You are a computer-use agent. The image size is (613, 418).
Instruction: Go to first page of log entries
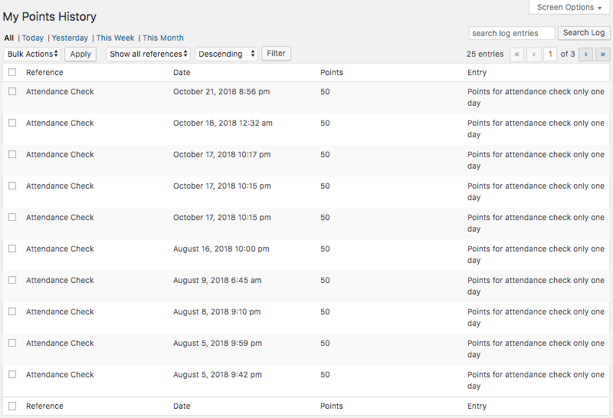[x=516, y=54]
